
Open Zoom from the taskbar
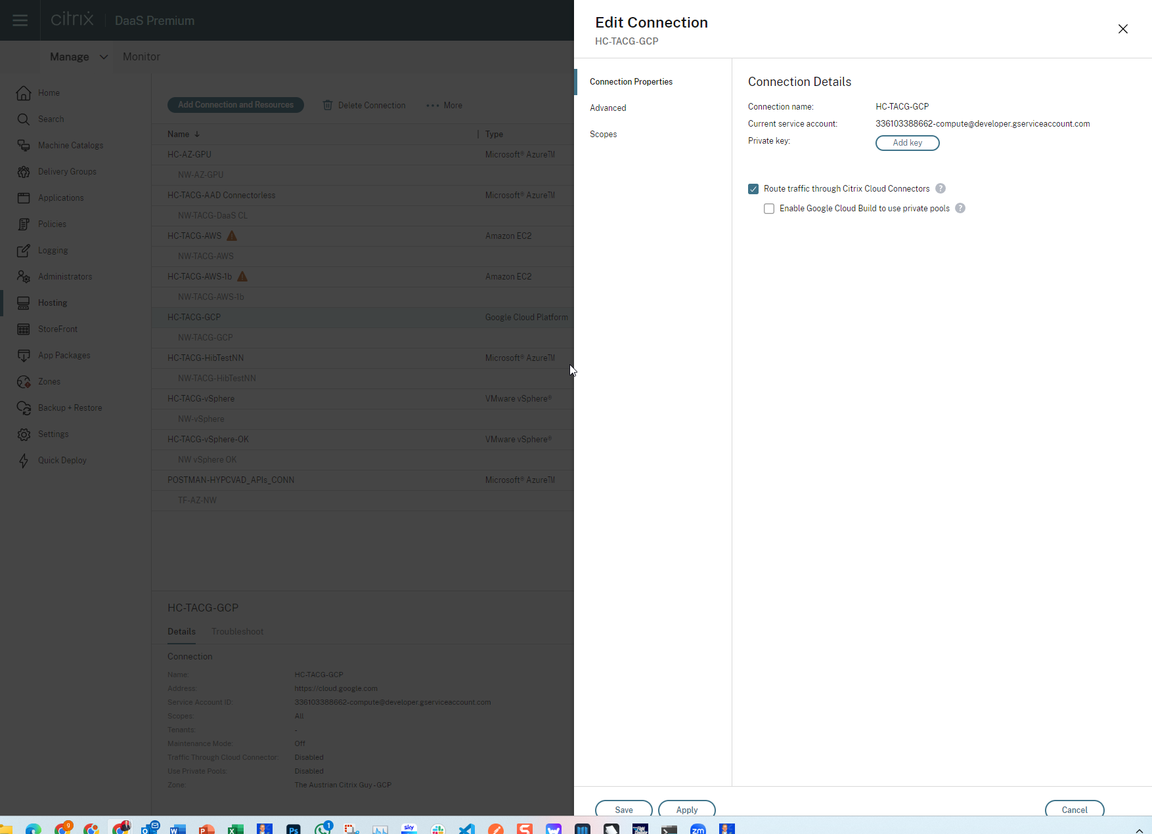point(698,829)
